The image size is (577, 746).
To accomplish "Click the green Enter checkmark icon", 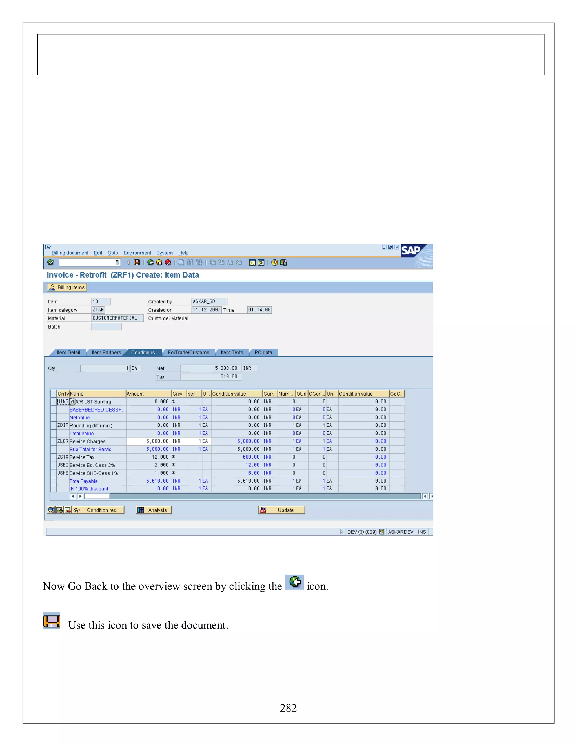I will pos(51,262).
